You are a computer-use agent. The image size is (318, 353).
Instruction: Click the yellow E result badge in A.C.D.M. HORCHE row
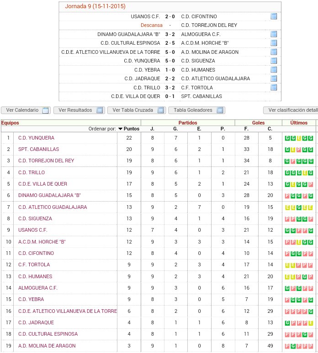pos(299,242)
